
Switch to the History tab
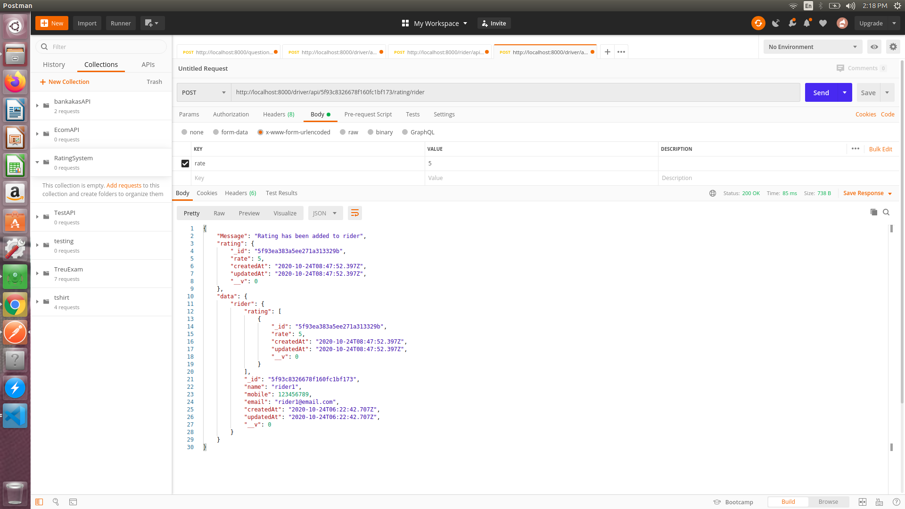point(54,65)
